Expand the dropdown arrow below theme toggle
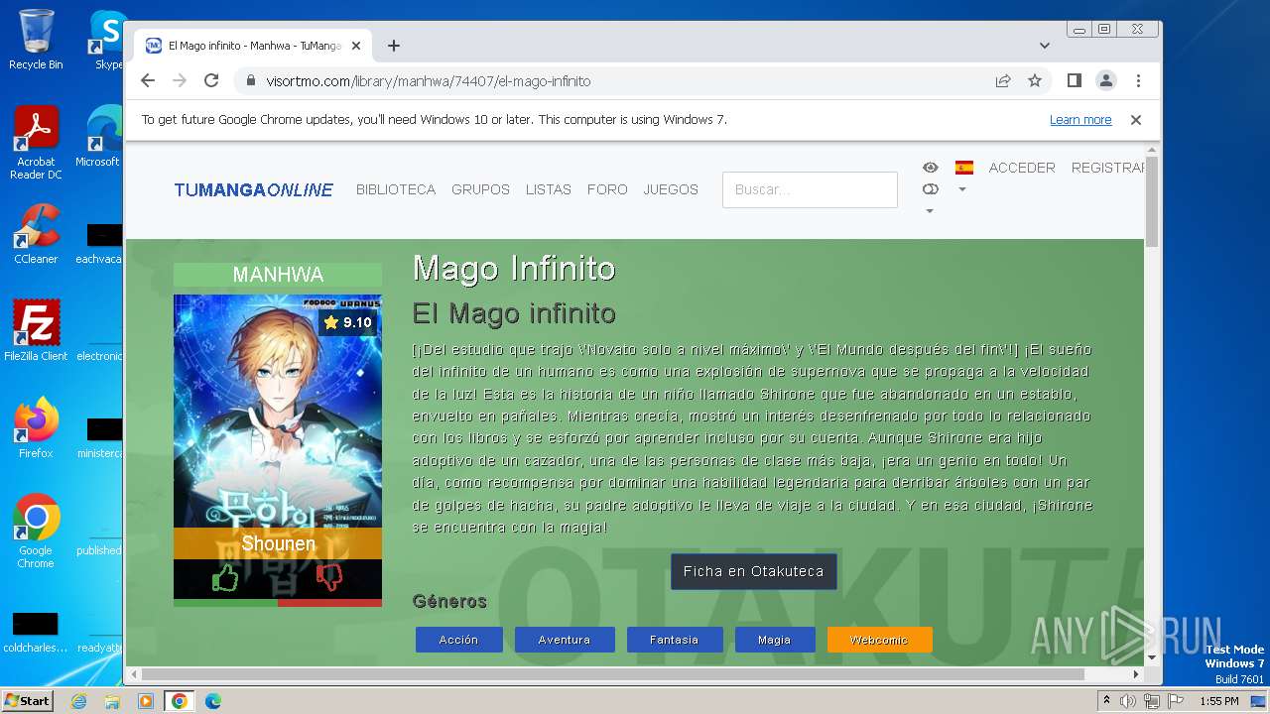The image size is (1270, 714). pos(930,210)
